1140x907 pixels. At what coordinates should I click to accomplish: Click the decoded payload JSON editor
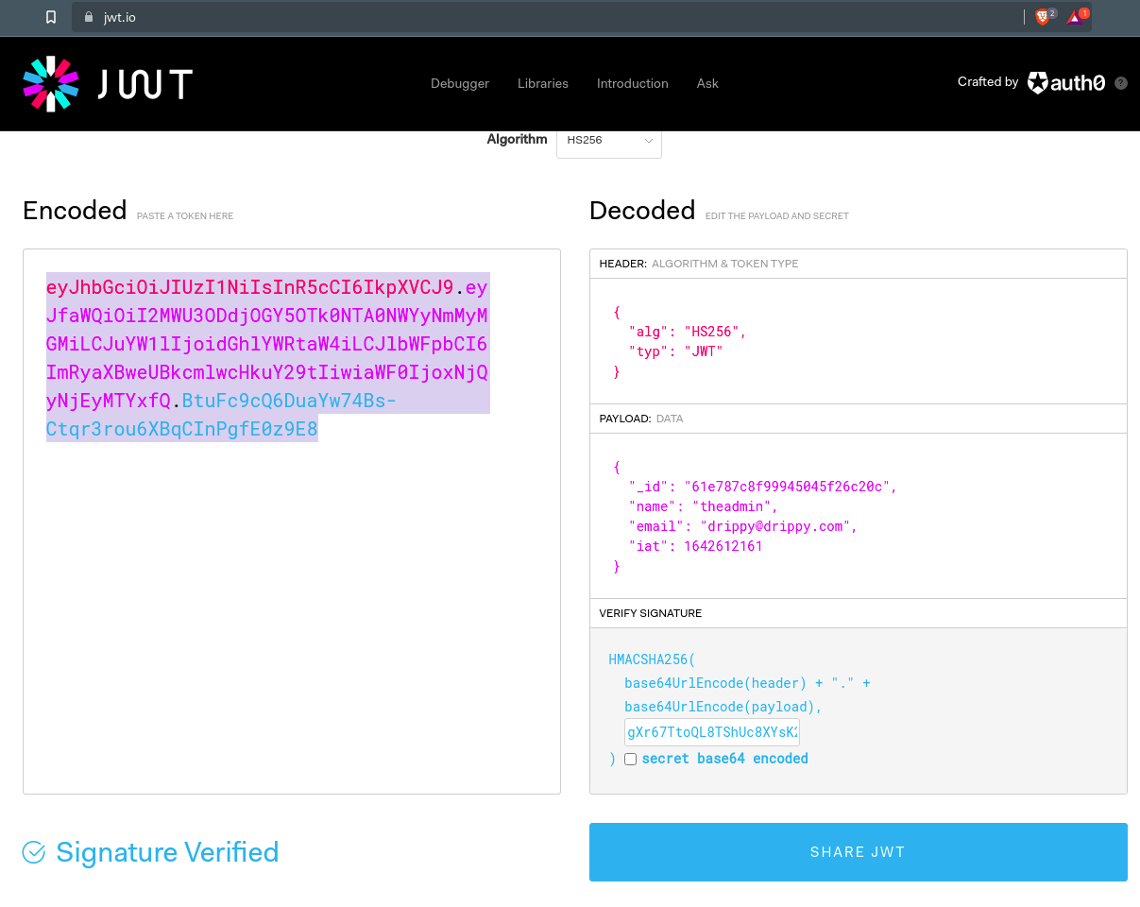tap(858, 516)
